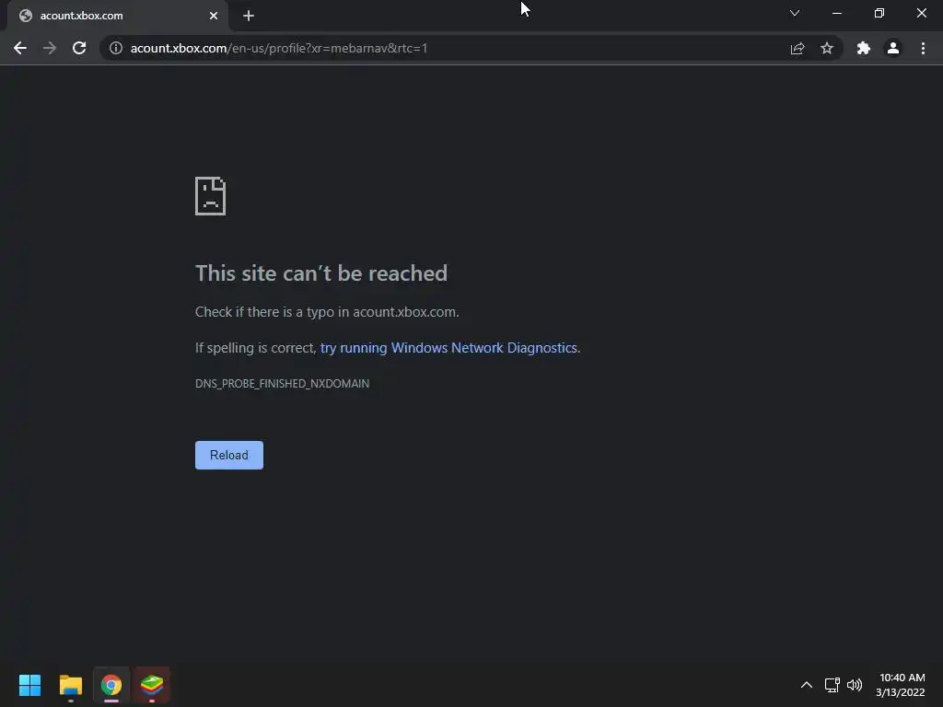The height and width of the screenshot is (707, 943).
Task: Click the forward navigation arrow
Action: click(50, 48)
